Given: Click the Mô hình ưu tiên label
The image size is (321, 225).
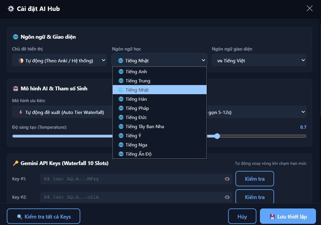Looking at the screenshot, I should tap(29, 101).
